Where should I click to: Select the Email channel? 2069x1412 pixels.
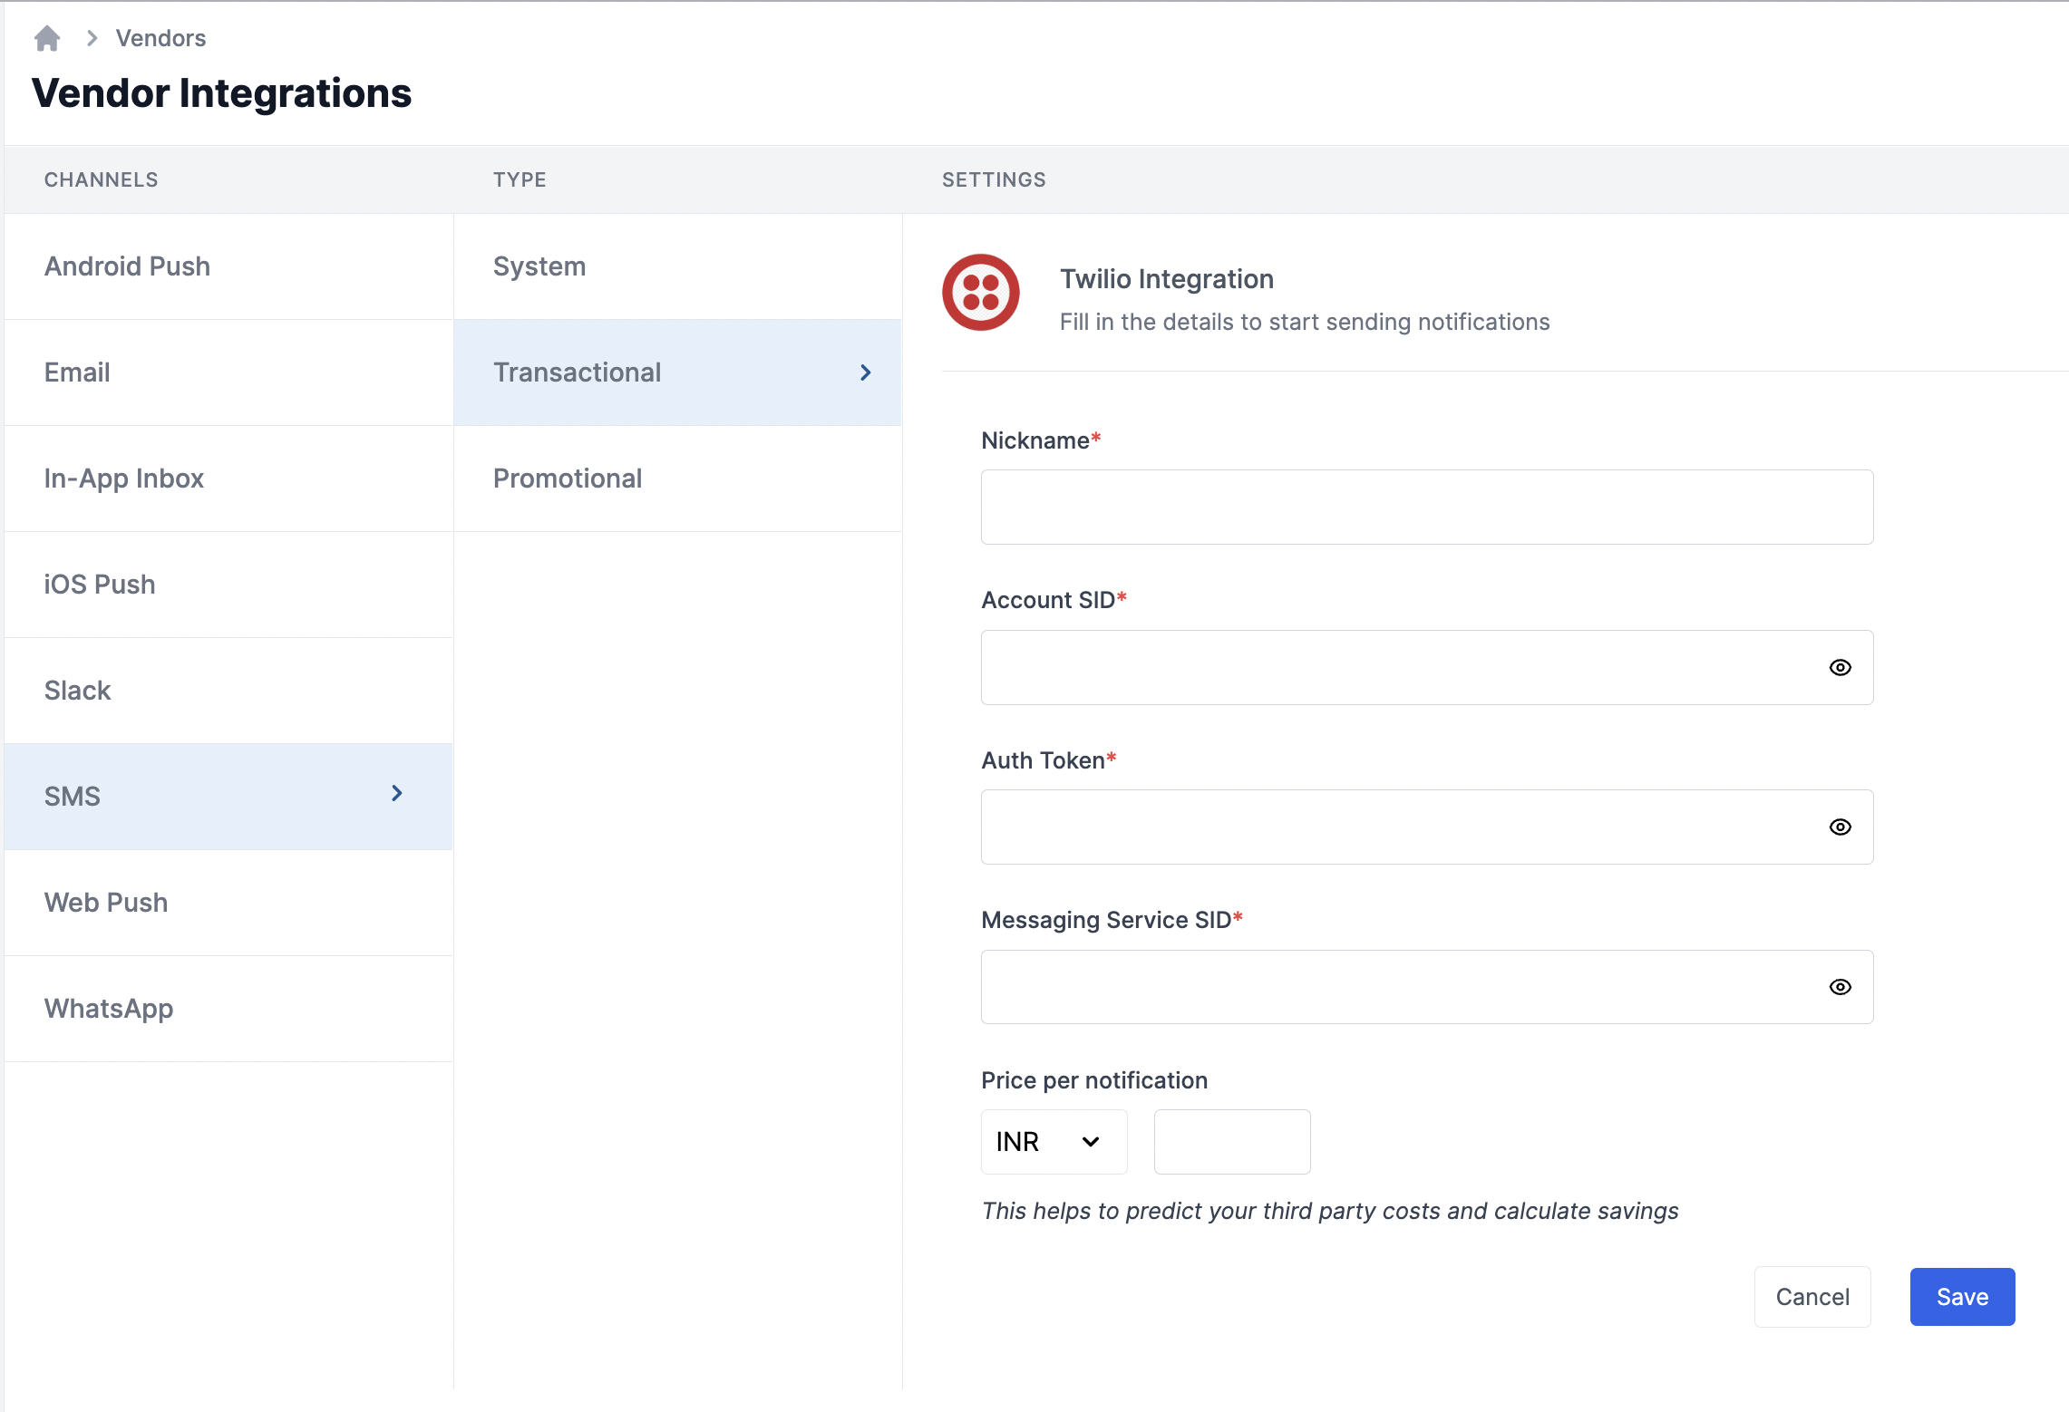pyautogui.click(x=77, y=372)
